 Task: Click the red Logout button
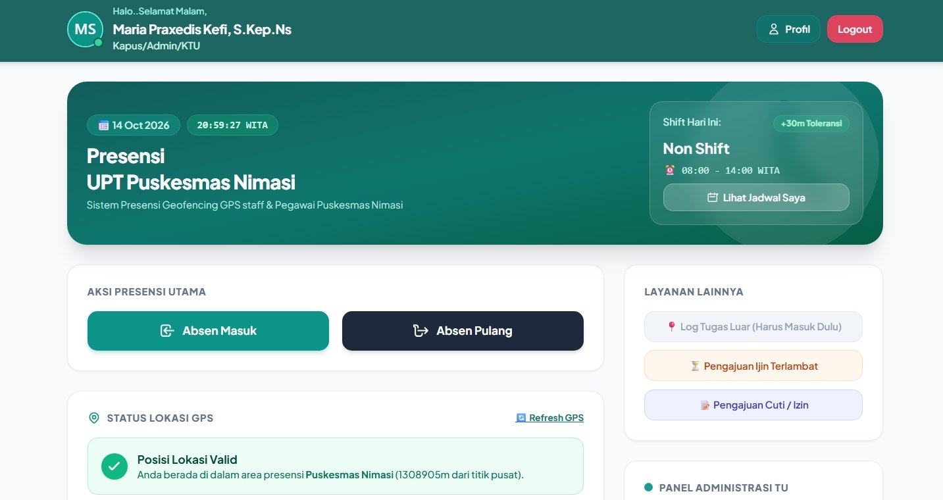coord(855,29)
